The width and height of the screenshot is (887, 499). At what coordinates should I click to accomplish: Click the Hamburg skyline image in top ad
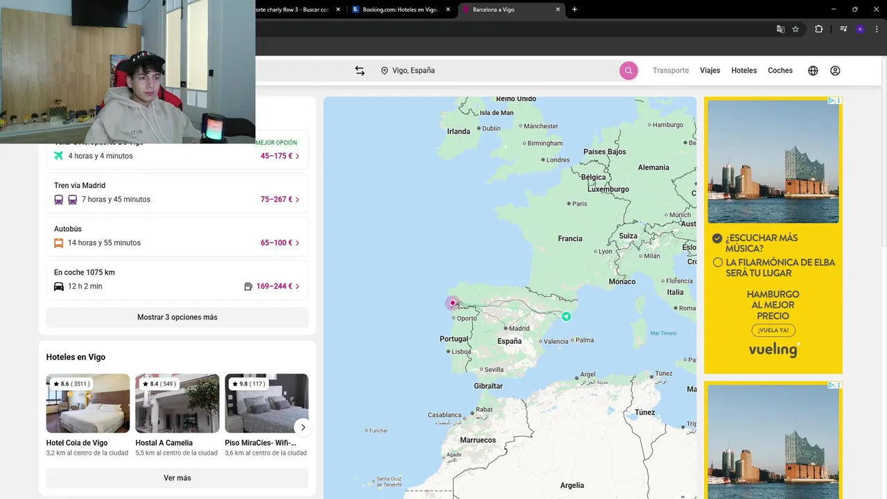click(x=773, y=161)
